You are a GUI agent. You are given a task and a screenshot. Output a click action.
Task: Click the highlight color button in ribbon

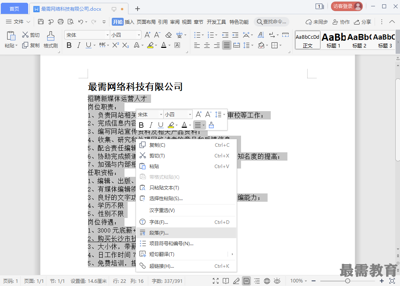pos(150,45)
